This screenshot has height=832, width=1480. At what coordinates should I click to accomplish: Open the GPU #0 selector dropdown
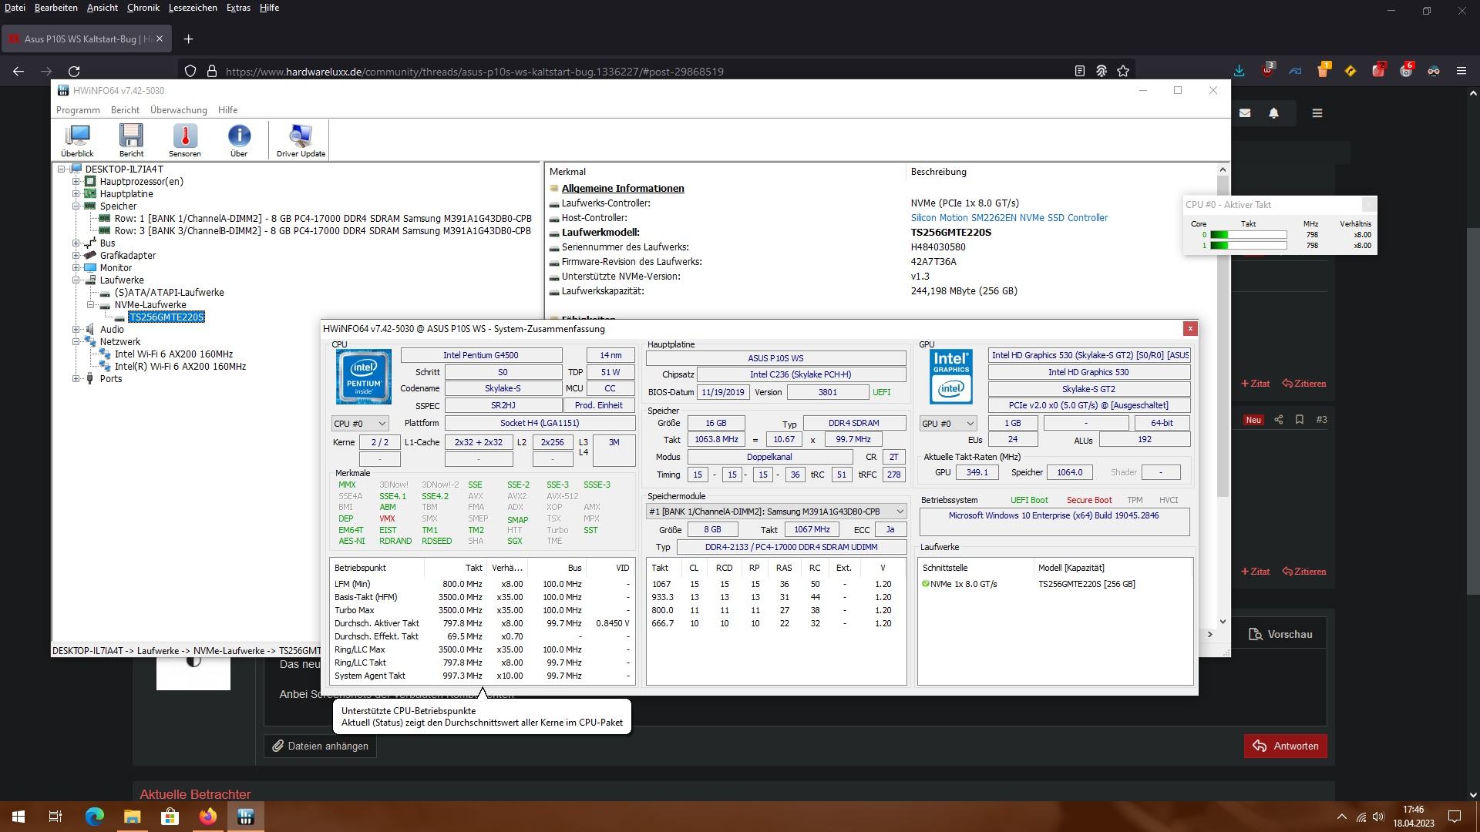pyautogui.click(x=948, y=424)
